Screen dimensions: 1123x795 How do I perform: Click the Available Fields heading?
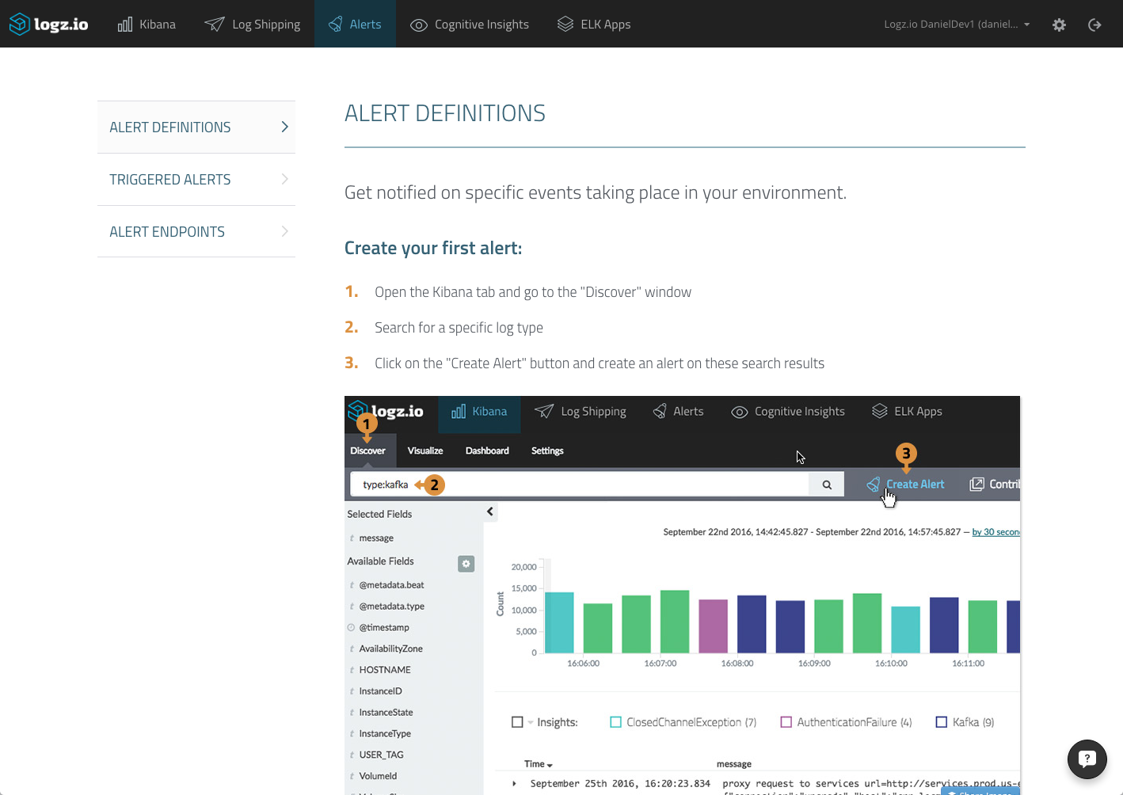tap(380, 561)
